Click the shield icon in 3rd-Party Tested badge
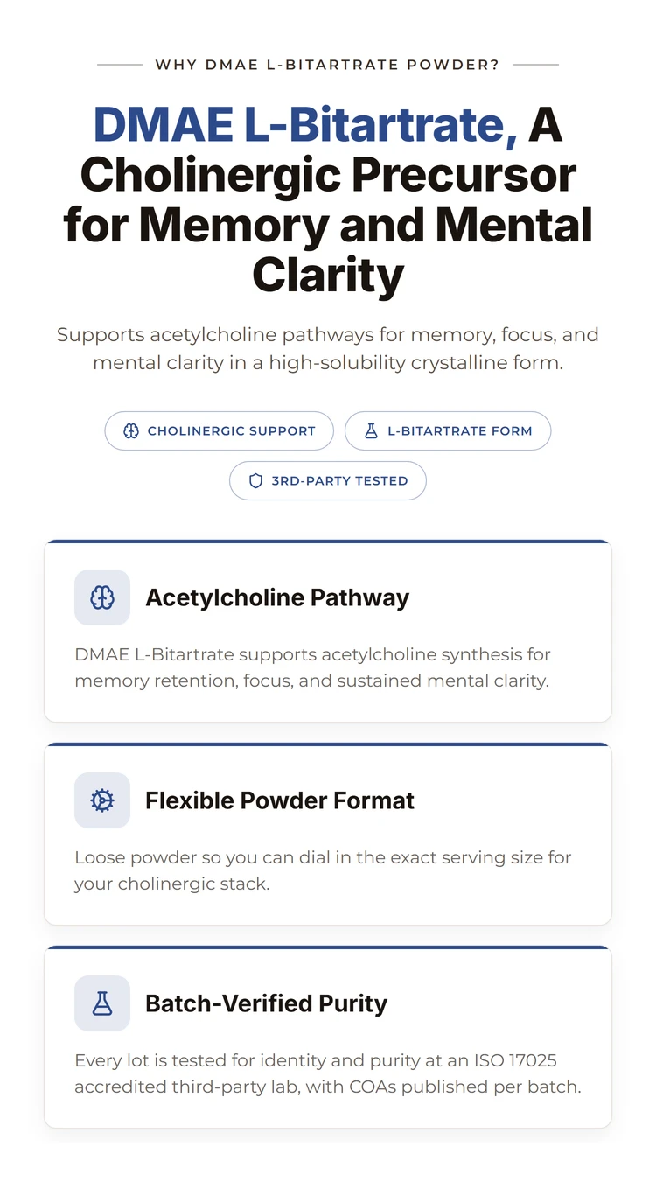656x1188 pixels. [x=255, y=481]
